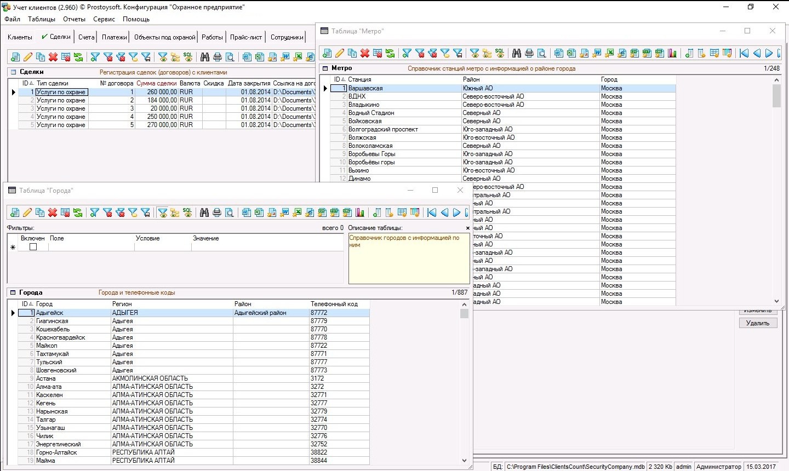Open the Отчеты menu
The width and height of the screenshot is (789, 471).
click(74, 19)
